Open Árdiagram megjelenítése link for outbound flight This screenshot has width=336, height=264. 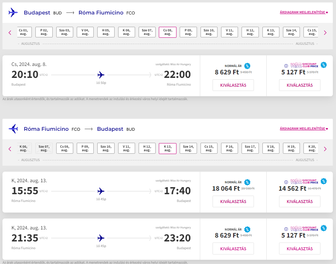(303, 12)
